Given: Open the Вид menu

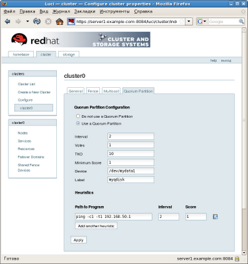Looking at the screenshot, I should 44,11.
